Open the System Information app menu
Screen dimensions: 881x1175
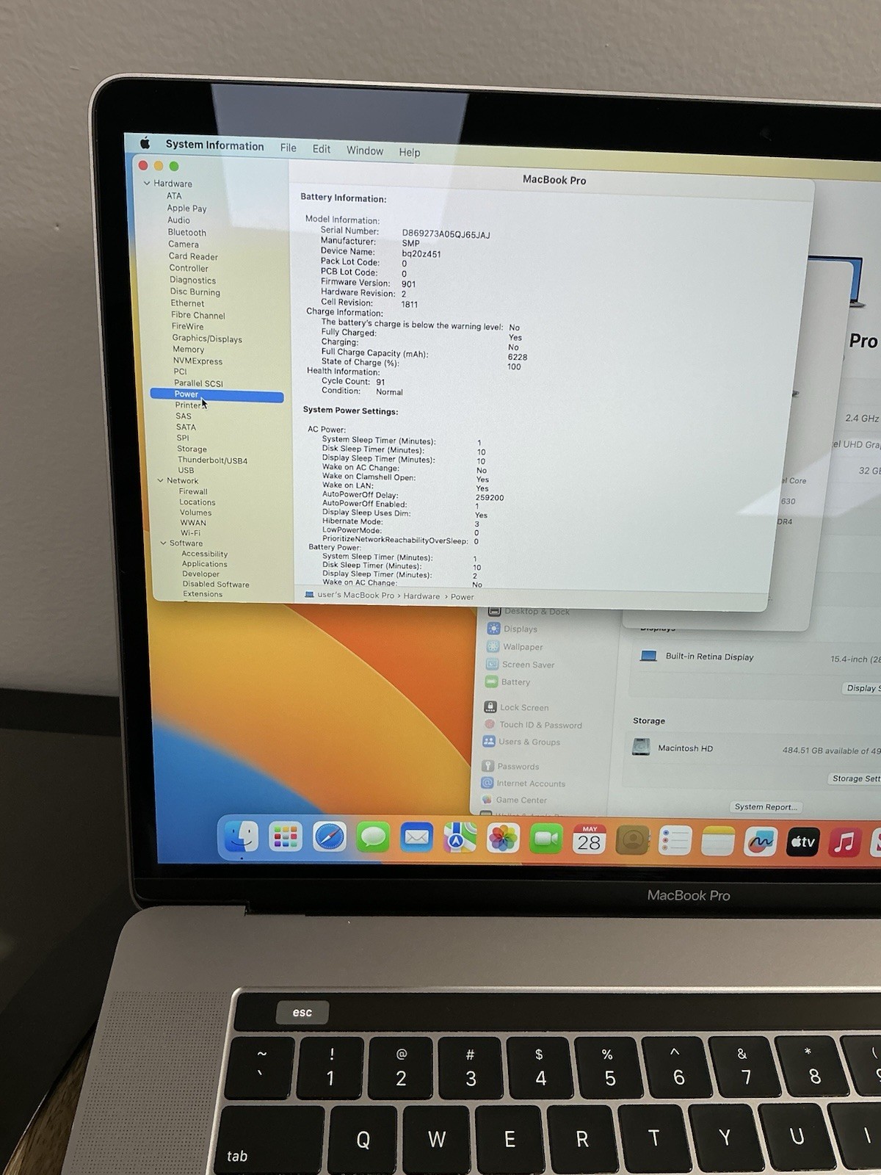214,145
